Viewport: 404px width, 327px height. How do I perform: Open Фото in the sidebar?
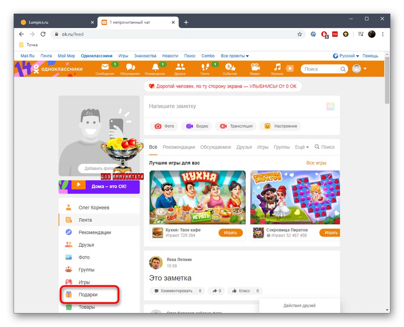coord(99,257)
